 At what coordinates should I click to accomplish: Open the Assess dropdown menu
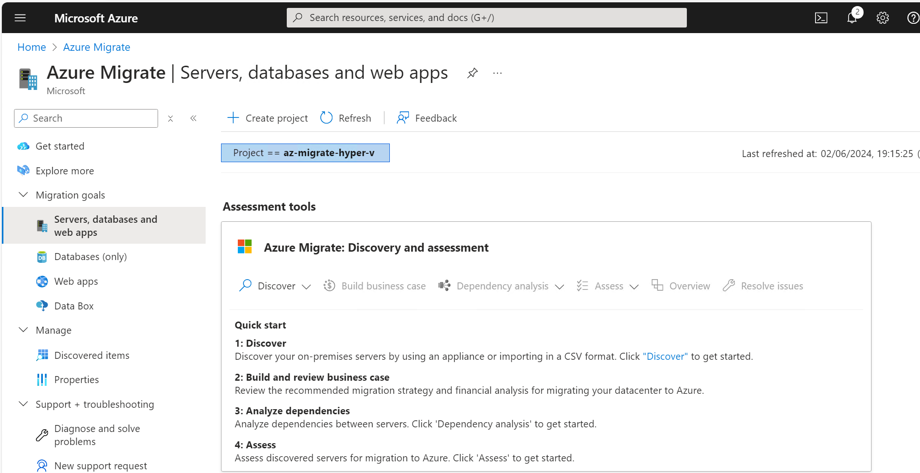(634, 286)
